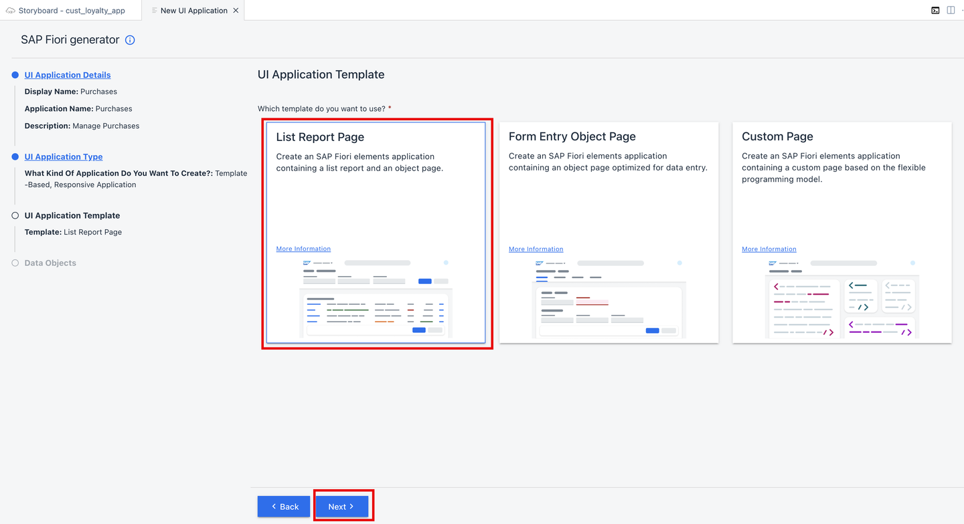
Task: Click the "Description: Manage Purchases" text
Action: [82, 126]
